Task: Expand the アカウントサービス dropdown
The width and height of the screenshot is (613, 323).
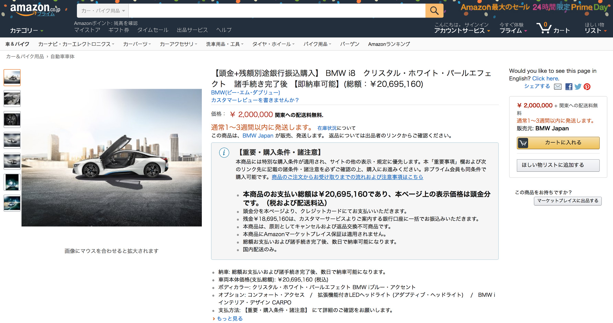Action: coord(462,31)
